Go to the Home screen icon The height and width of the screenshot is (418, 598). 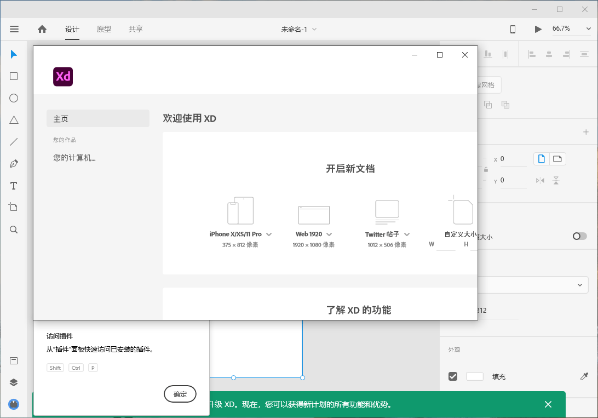[42, 29]
